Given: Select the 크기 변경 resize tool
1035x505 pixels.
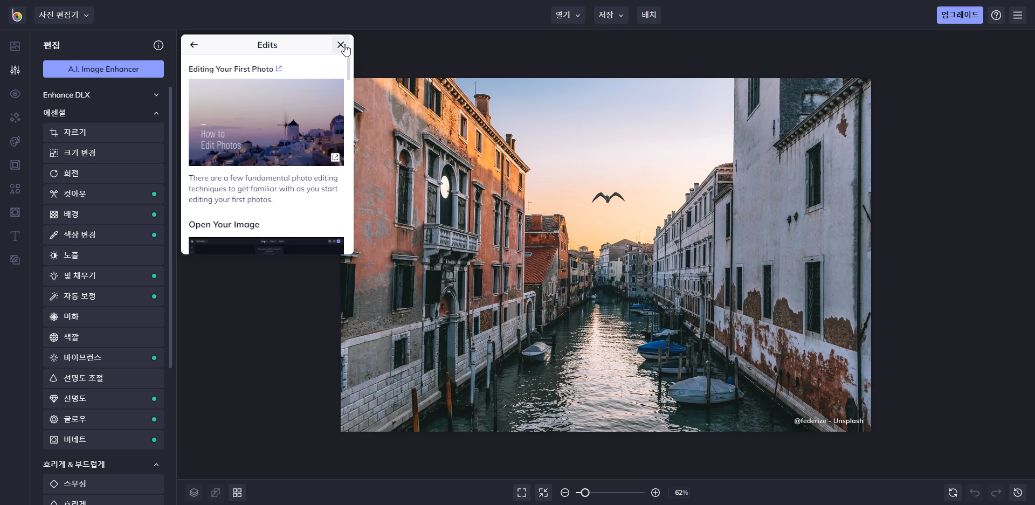Looking at the screenshot, I should click(x=103, y=153).
